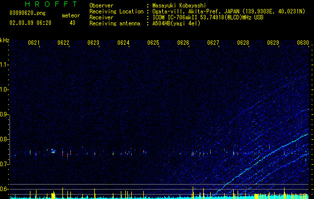Click the 0624 time marker

(x=123, y=43)
